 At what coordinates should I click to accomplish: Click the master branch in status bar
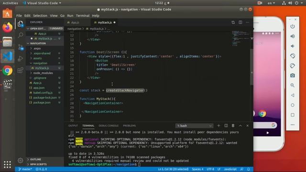(x=25, y=169)
